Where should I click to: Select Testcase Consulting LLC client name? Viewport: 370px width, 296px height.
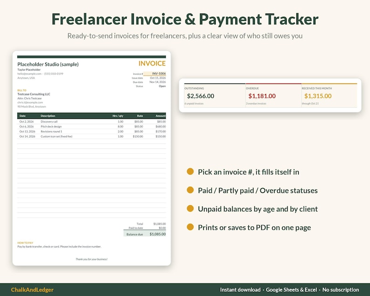pyautogui.click(x=34, y=94)
